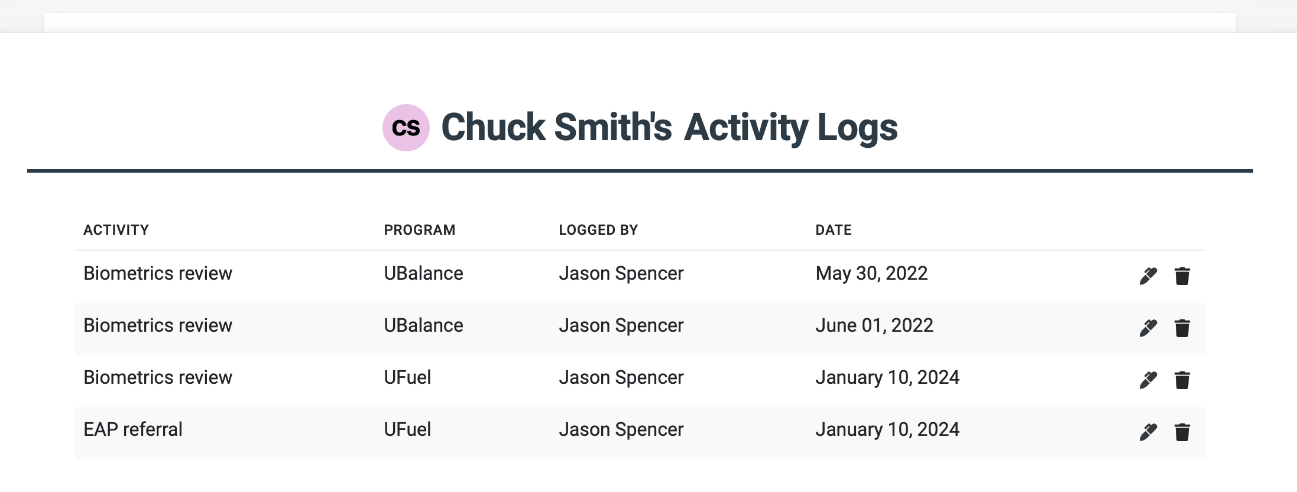Click the May 30, 2022 date cell

(x=871, y=273)
